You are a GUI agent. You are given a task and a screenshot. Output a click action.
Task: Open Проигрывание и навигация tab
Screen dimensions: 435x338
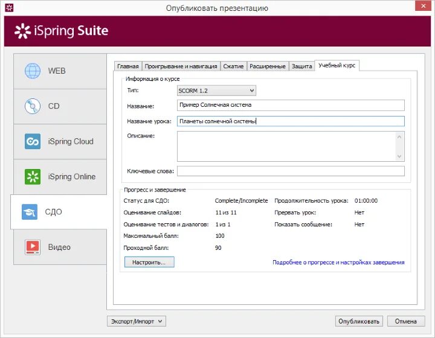tap(181, 66)
